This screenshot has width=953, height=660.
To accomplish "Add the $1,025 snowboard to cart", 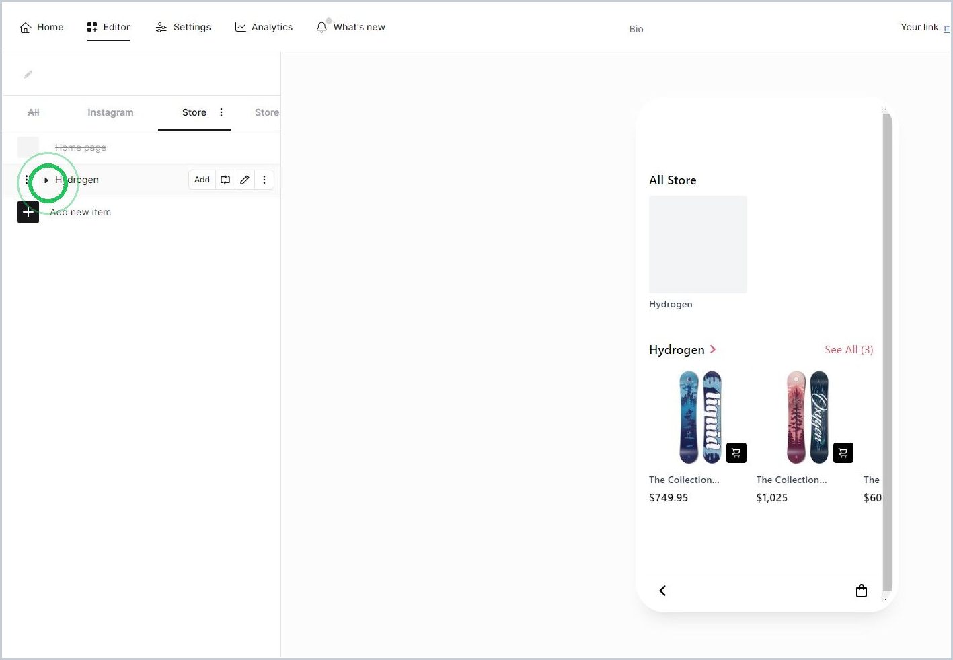I will coord(843,453).
